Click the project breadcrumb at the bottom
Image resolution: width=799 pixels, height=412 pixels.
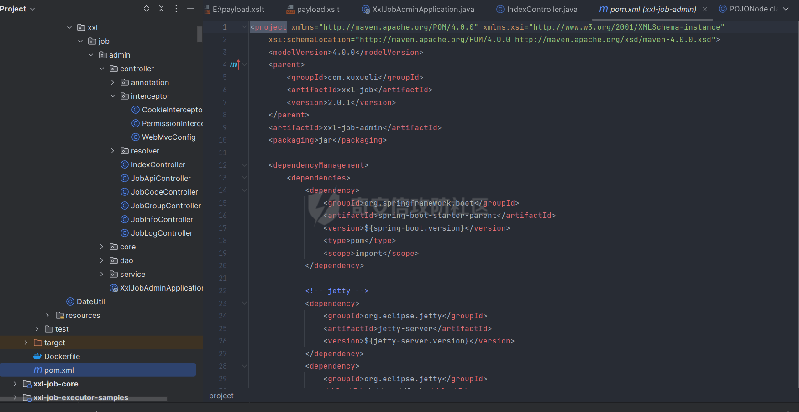tap(221, 396)
